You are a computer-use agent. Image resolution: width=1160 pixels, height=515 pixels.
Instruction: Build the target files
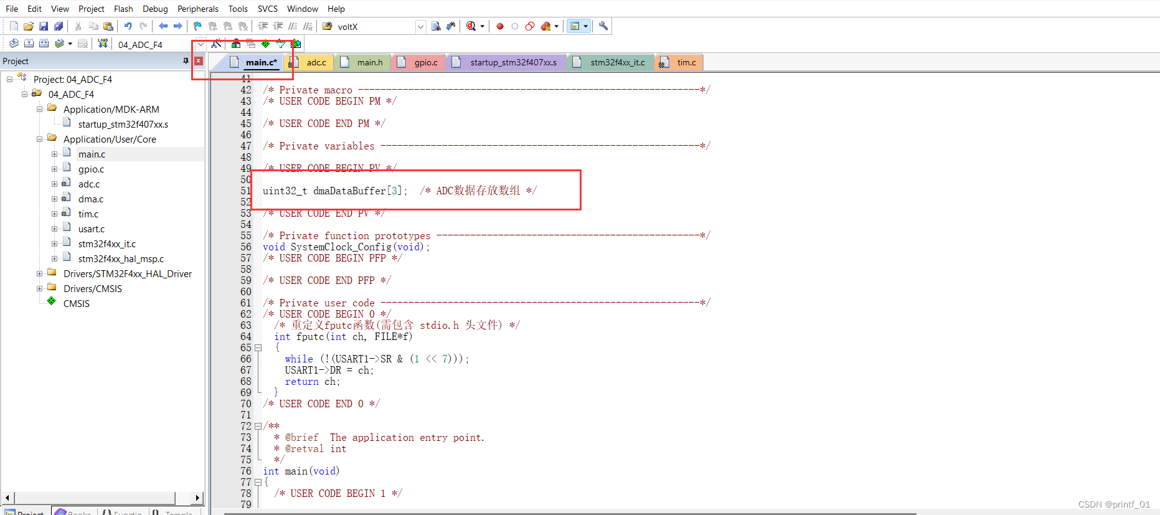click(x=29, y=44)
